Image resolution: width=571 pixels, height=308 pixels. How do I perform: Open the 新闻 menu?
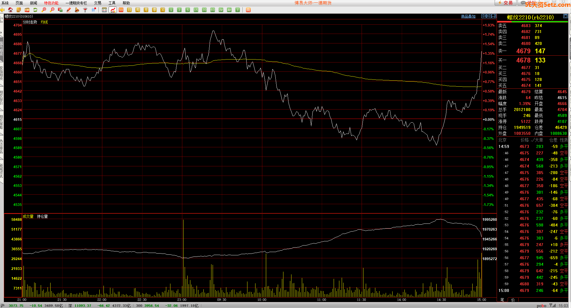point(33,3)
